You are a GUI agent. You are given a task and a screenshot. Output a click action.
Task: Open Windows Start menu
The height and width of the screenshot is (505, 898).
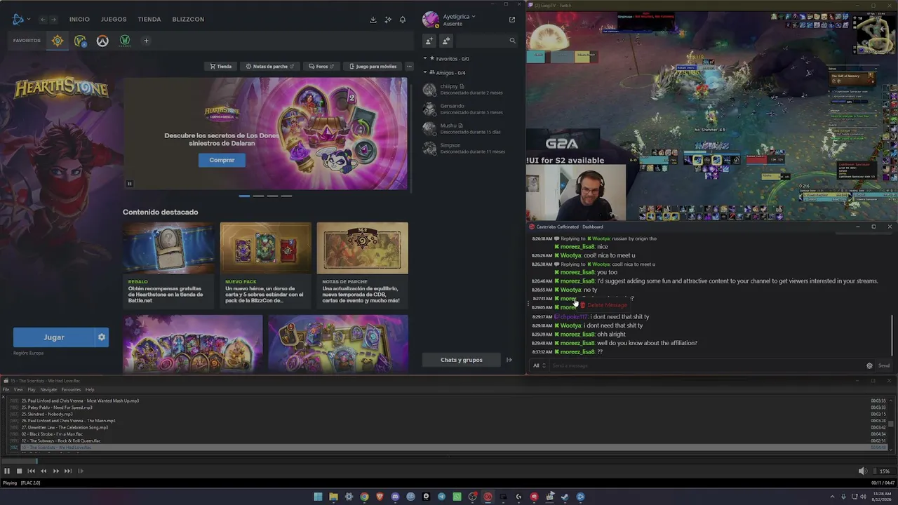(x=318, y=497)
